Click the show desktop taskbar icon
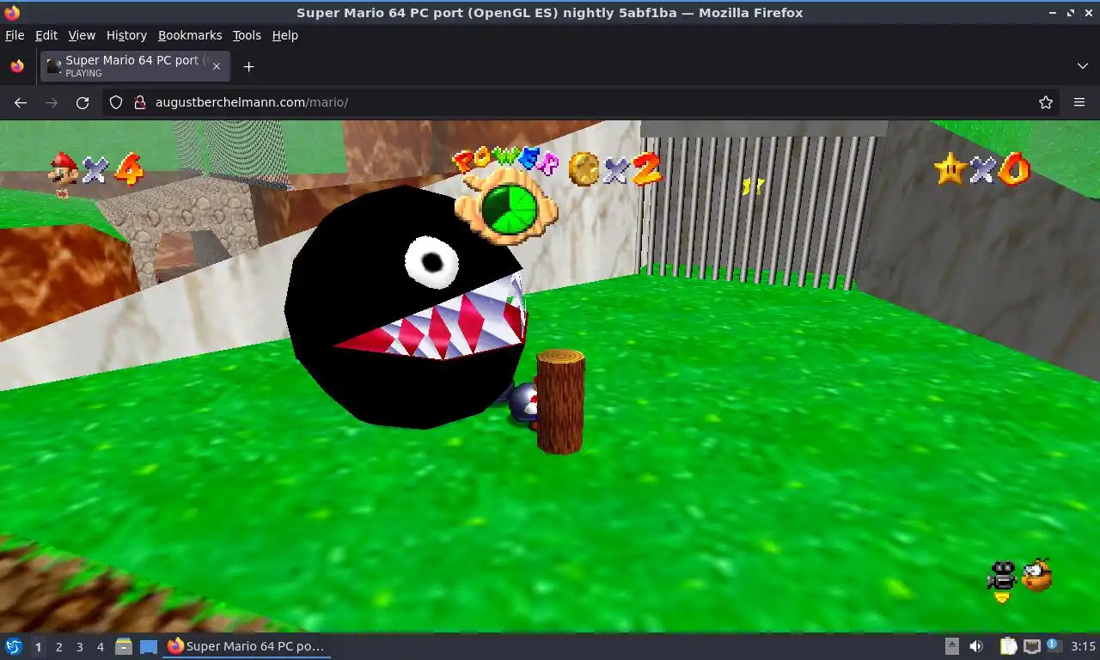The width and height of the screenshot is (1100, 660). (149, 646)
